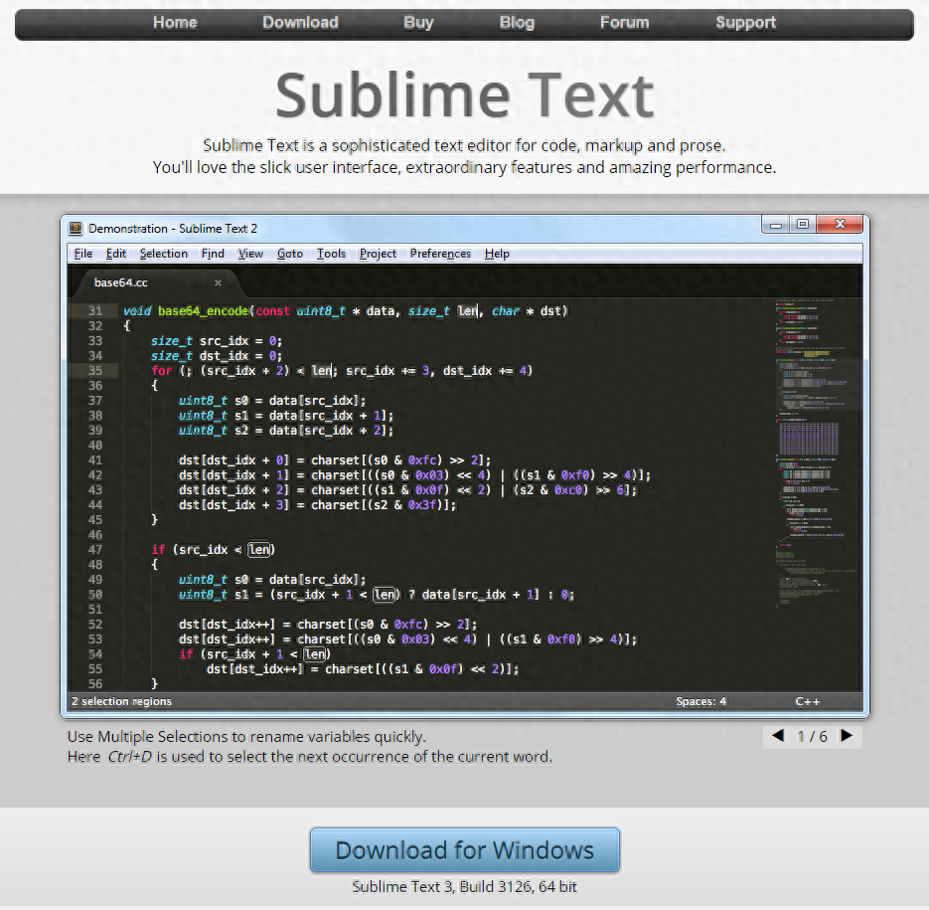This screenshot has width=929, height=910.
Task: Click the boxed 'len' on line 47
Action: point(259,550)
